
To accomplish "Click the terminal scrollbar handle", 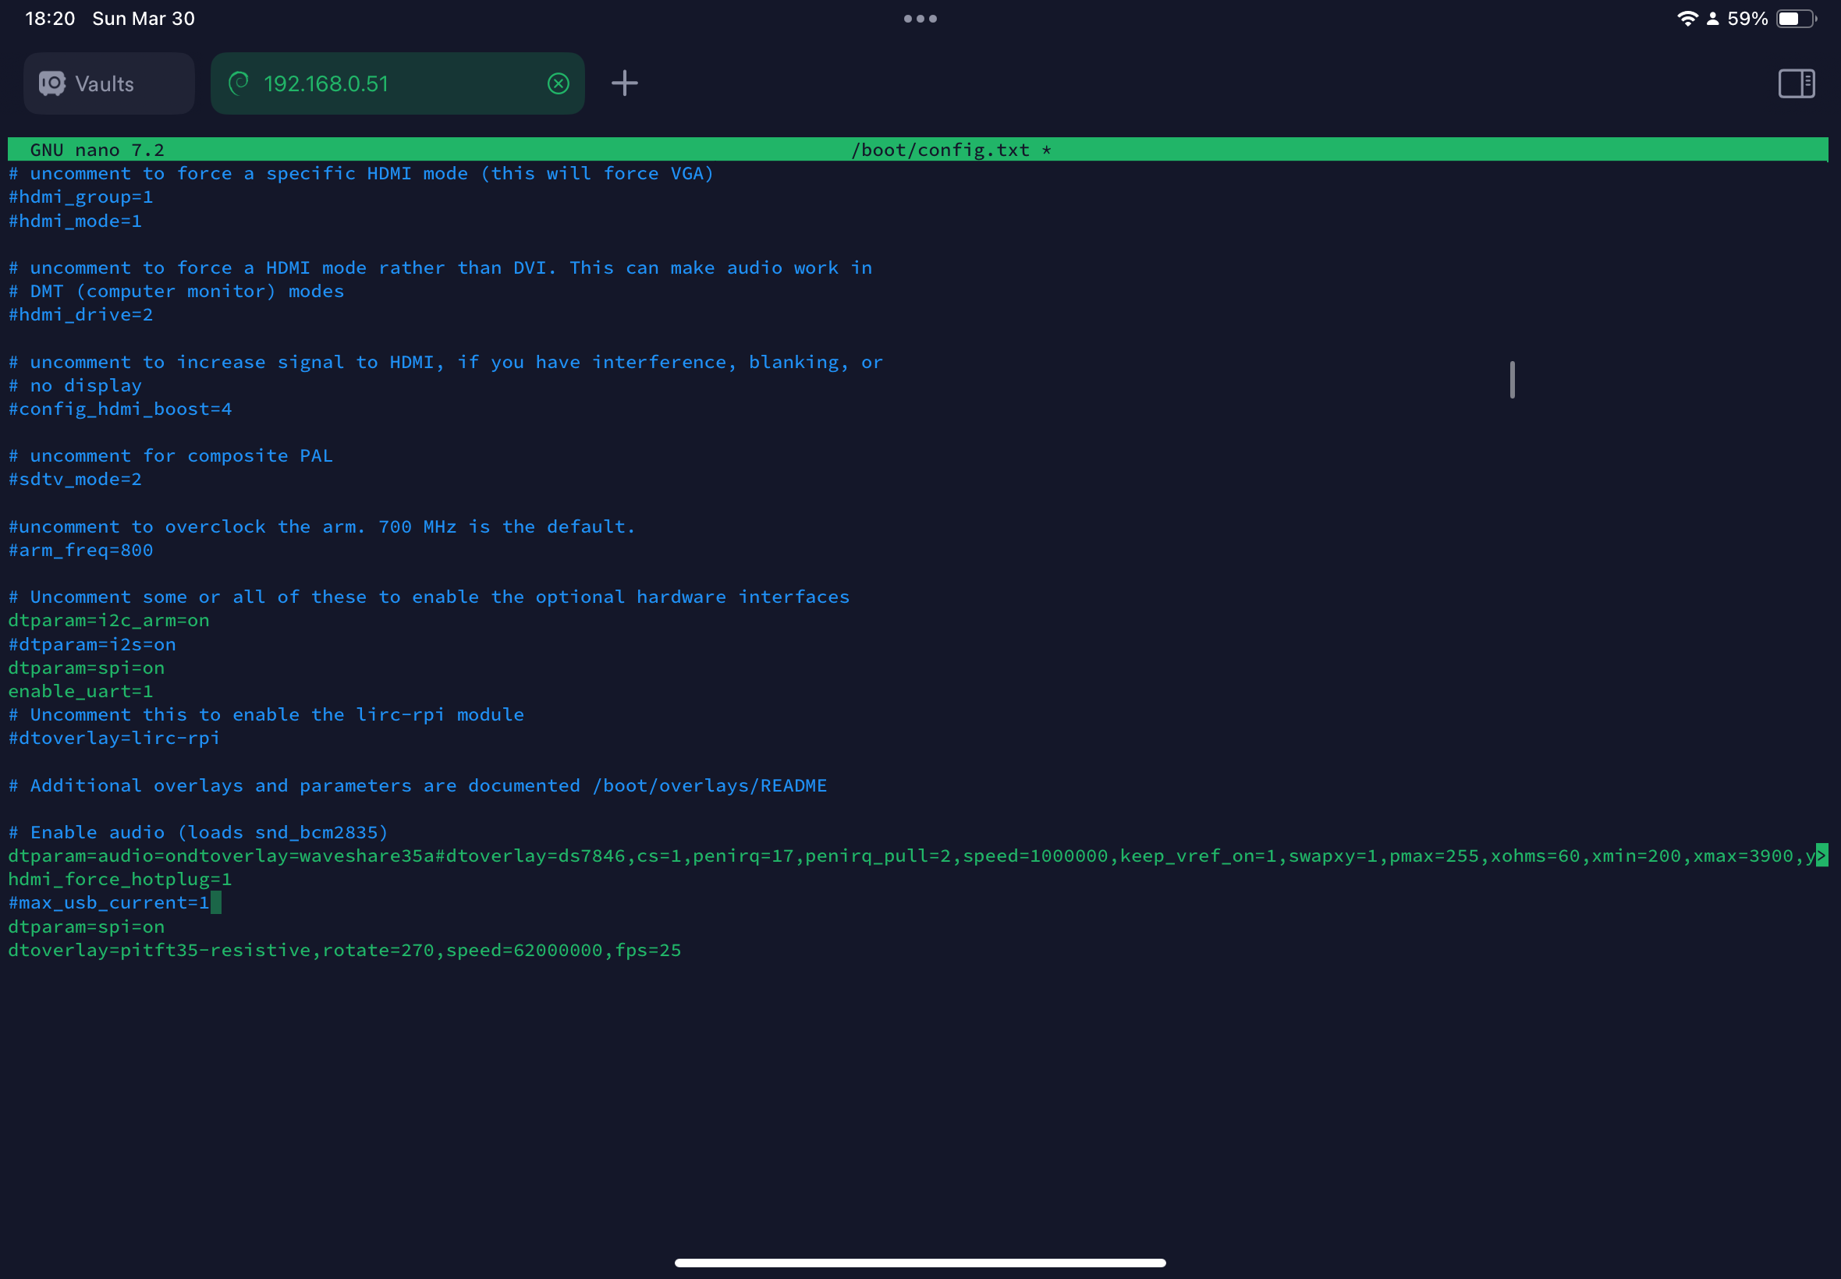I will (x=1512, y=379).
